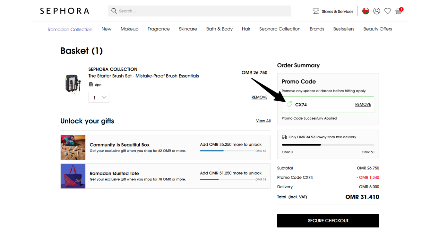
Task: Open the Ramadan Collection menu
Action: (x=70, y=29)
